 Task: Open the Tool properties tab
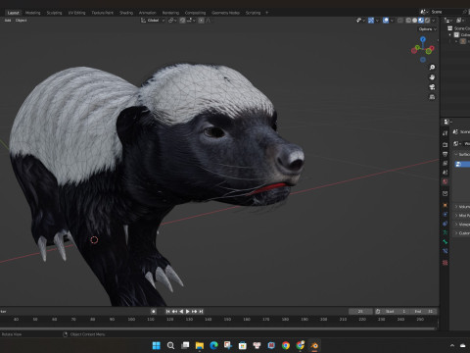pyautogui.click(x=446, y=133)
